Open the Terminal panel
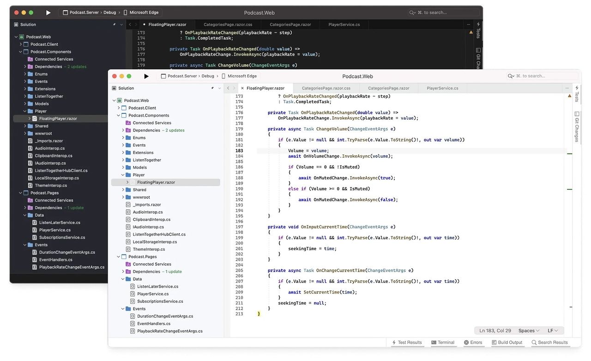The height and width of the screenshot is (361, 591). tap(443, 342)
